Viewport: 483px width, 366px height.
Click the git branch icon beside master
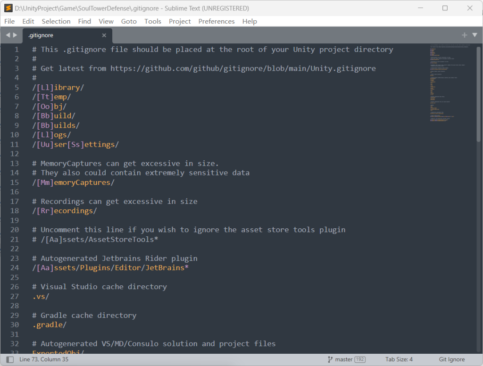point(330,359)
